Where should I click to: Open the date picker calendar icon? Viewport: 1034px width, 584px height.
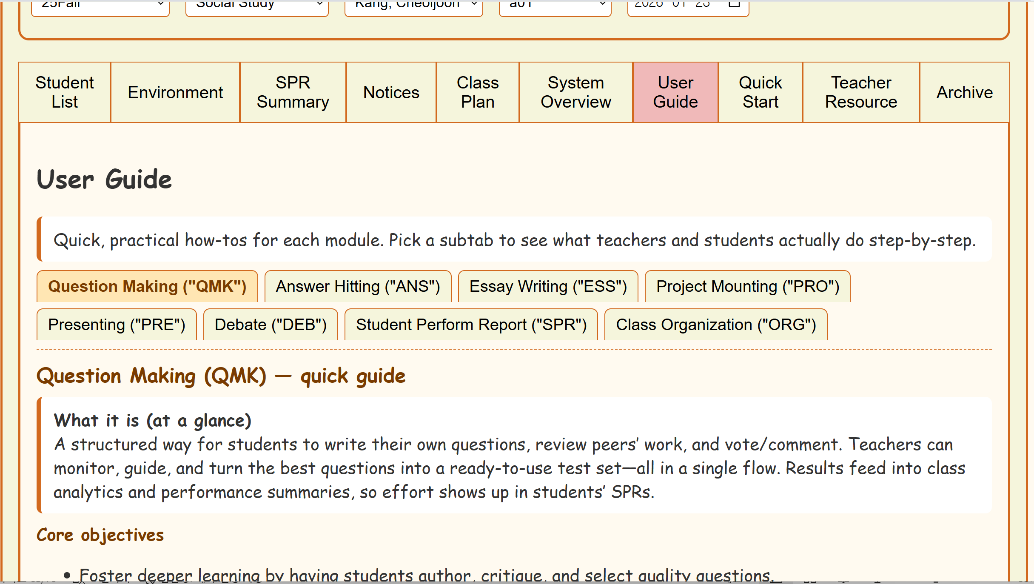pyautogui.click(x=734, y=4)
